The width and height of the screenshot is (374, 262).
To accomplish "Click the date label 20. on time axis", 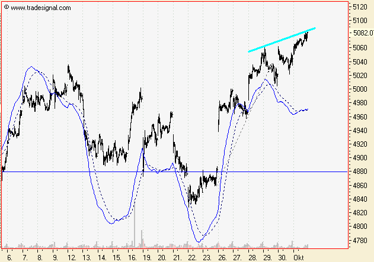I will point(162,258).
